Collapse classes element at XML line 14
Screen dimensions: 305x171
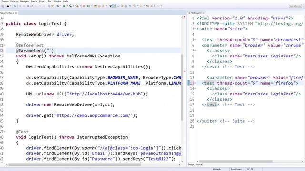tap(195, 88)
